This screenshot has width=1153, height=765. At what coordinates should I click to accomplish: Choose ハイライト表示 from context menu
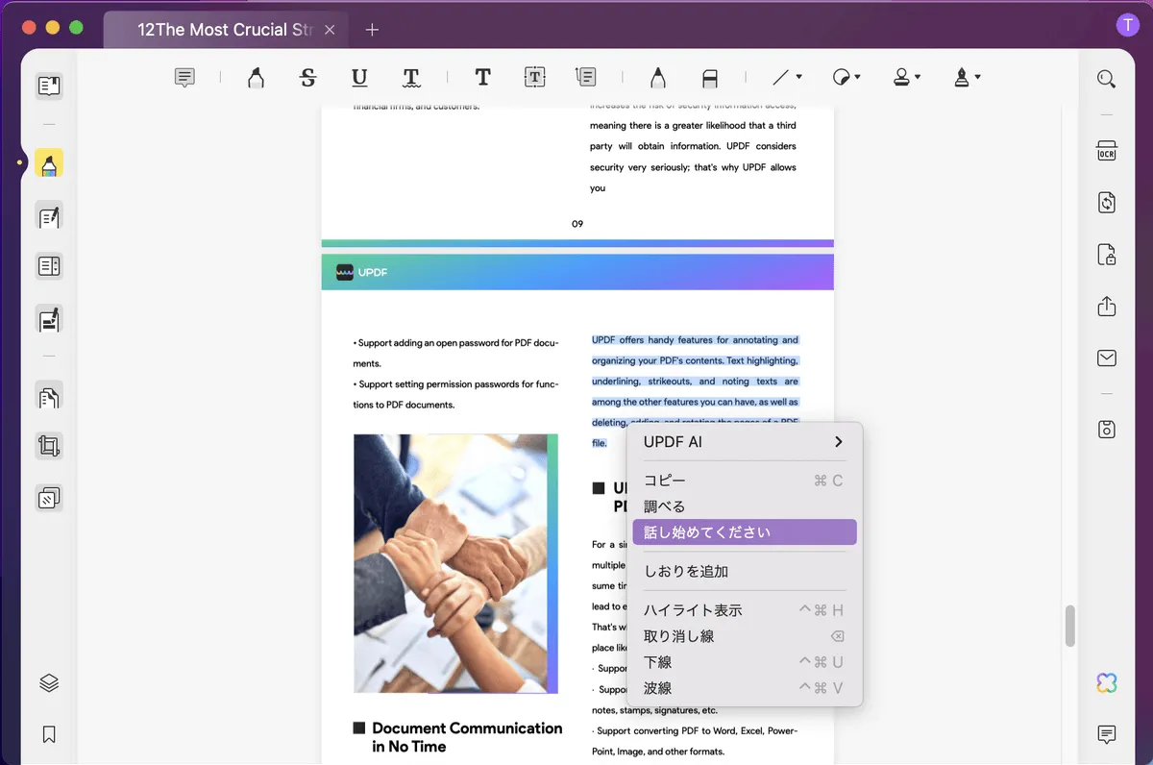[x=745, y=610]
